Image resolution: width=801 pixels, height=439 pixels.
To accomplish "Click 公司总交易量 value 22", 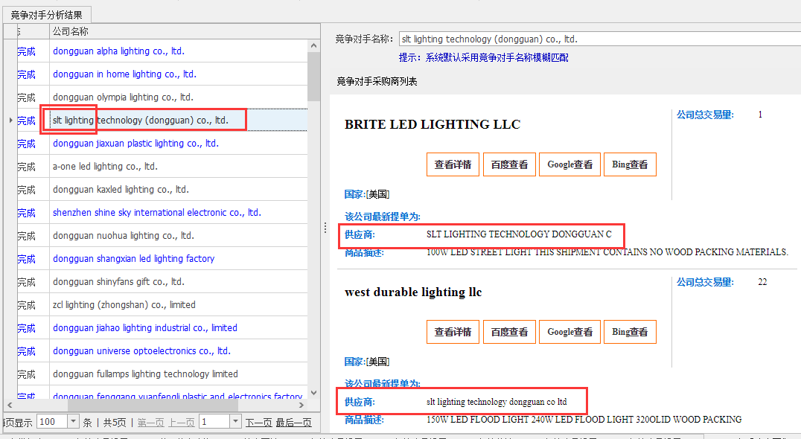I will click(762, 282).
